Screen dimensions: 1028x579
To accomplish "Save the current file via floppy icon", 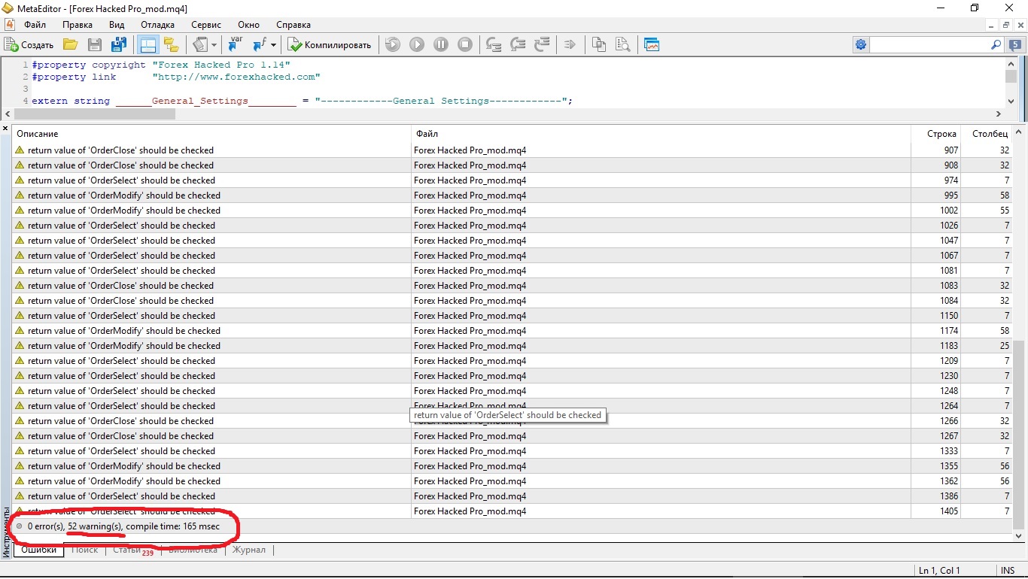I will coord(95,45).
